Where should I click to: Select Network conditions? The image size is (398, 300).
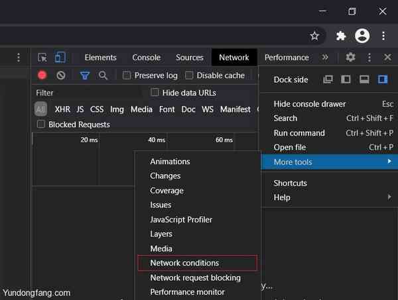[x=197, y=263]
